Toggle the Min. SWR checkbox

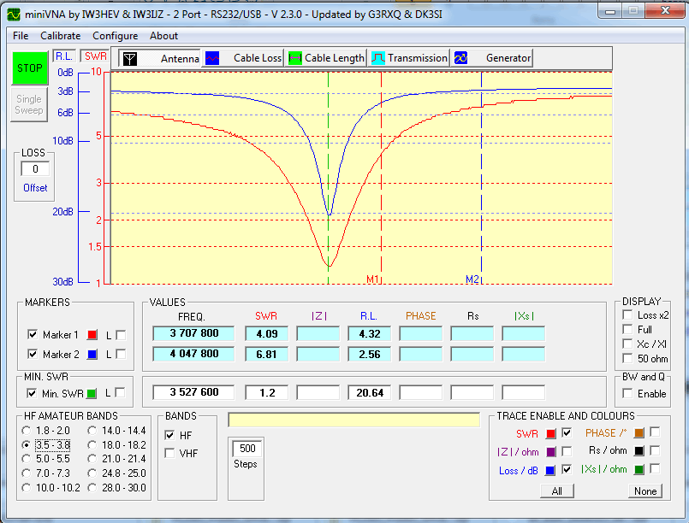click(33, 393)
